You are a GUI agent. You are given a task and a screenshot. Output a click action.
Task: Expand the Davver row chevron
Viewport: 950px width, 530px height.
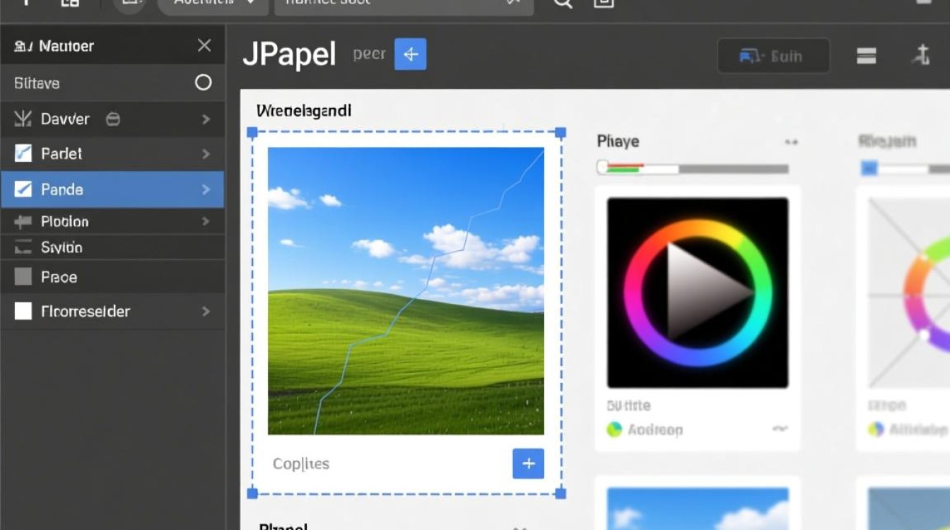pyautogui.click(x=206, y=119)
